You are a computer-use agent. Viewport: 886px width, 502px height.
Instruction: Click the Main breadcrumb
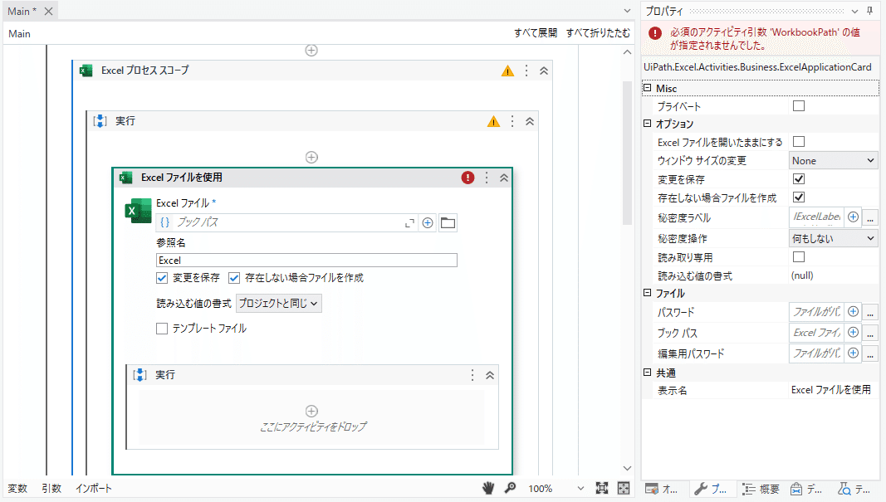coord(19,34)
